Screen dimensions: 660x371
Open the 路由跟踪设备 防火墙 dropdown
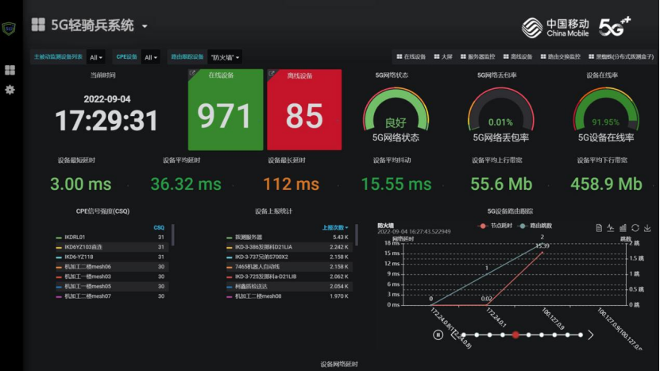click(226, 57)
